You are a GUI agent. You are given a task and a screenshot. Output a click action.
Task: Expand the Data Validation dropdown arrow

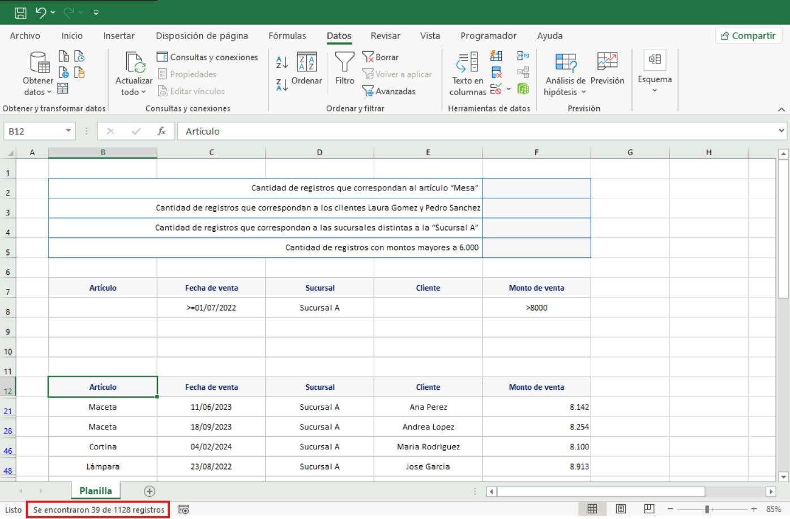(x=509, y=89)
